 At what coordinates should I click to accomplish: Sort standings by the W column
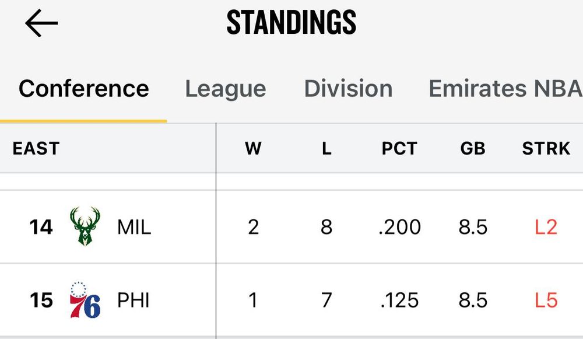[x=254, y=149]
